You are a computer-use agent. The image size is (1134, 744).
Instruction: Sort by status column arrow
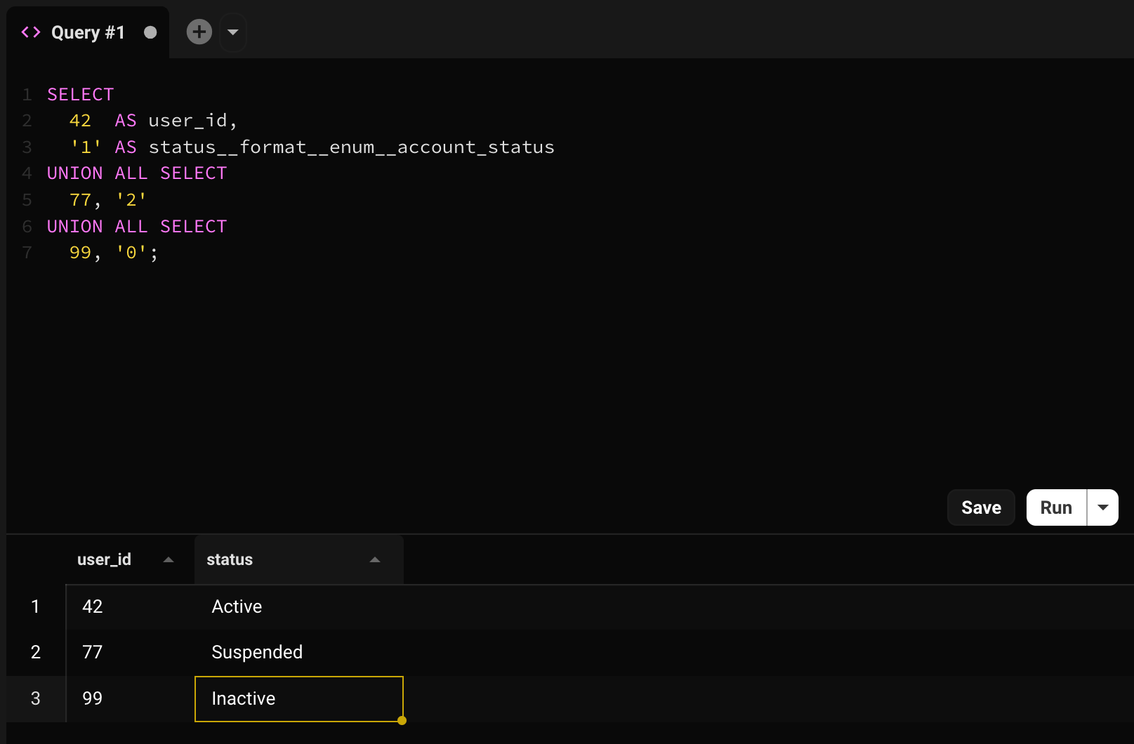pyautogui.click(x=375, y=560)
